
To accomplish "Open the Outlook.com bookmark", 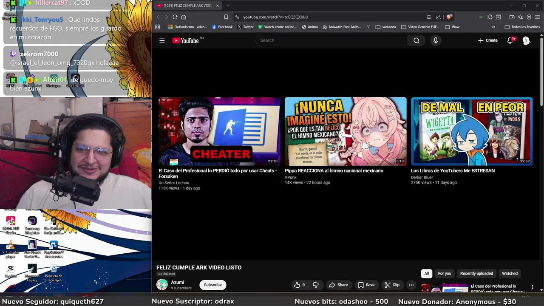I will click(x=187, y=27).
